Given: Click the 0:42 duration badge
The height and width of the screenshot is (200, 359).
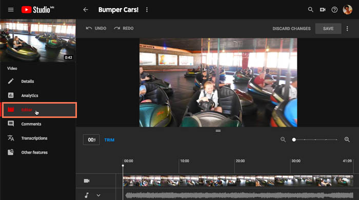Looking at the screenshot, I should click(68, 57).
